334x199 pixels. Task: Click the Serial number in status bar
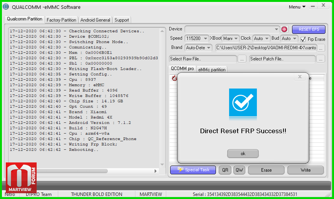pyautogui.click(x=245, y=194)
